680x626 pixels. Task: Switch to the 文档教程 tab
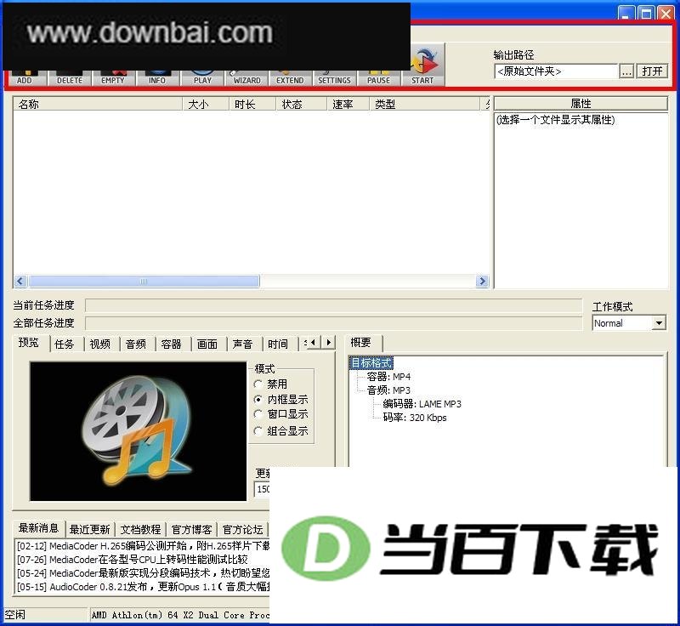coord(140,530)
